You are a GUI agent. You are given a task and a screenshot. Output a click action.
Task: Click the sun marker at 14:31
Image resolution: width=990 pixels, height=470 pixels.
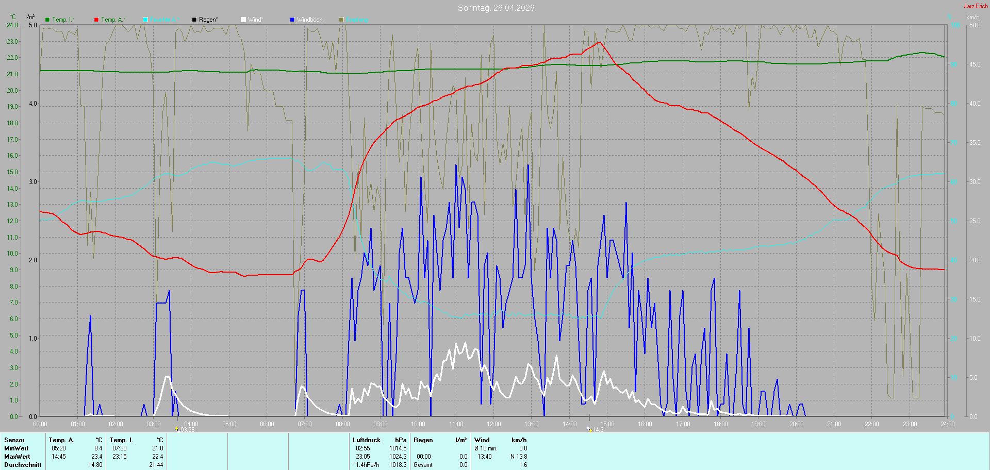point(589,429)
